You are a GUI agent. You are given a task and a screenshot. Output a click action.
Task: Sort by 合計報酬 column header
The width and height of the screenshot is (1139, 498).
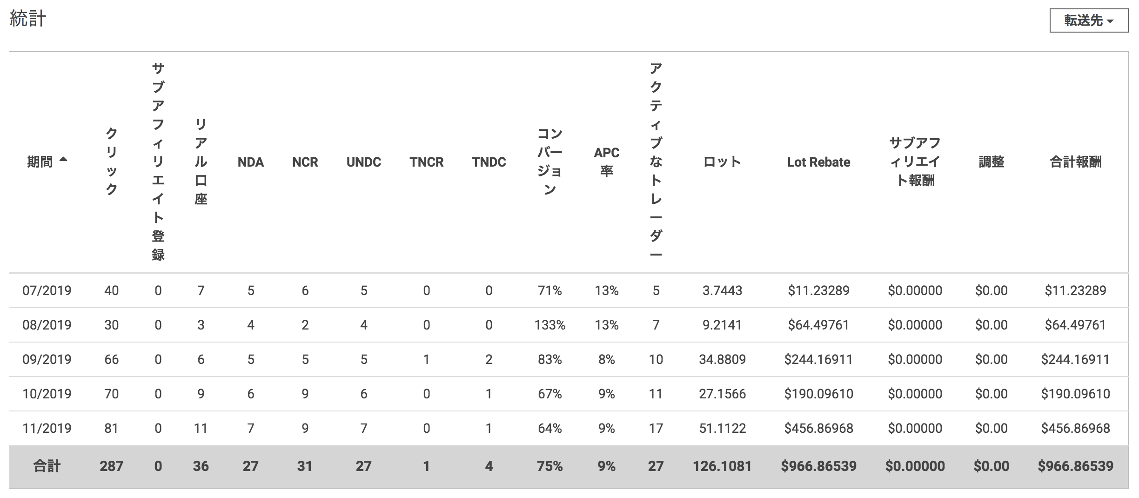1075,162
